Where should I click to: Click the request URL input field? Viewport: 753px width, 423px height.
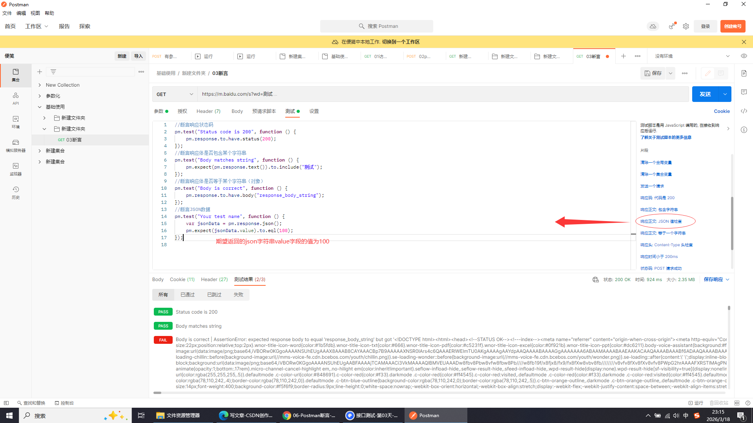[443, 94]
